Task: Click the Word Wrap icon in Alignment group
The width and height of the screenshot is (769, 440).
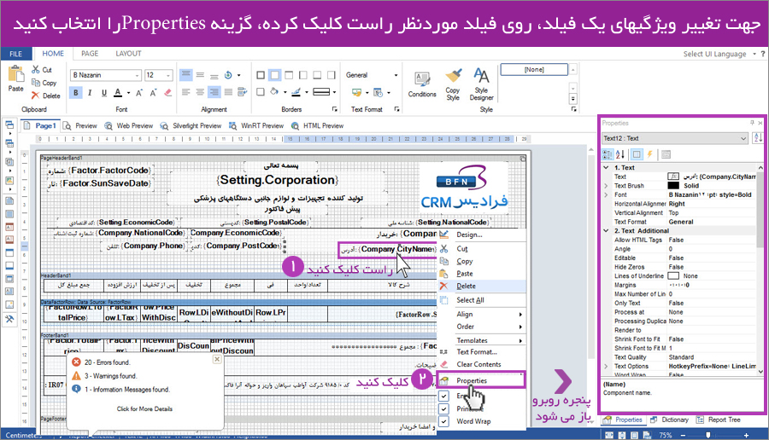Action: [243, 91]
